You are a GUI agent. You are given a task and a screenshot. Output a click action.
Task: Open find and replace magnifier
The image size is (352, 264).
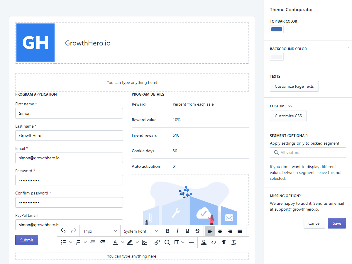(167, 242)
